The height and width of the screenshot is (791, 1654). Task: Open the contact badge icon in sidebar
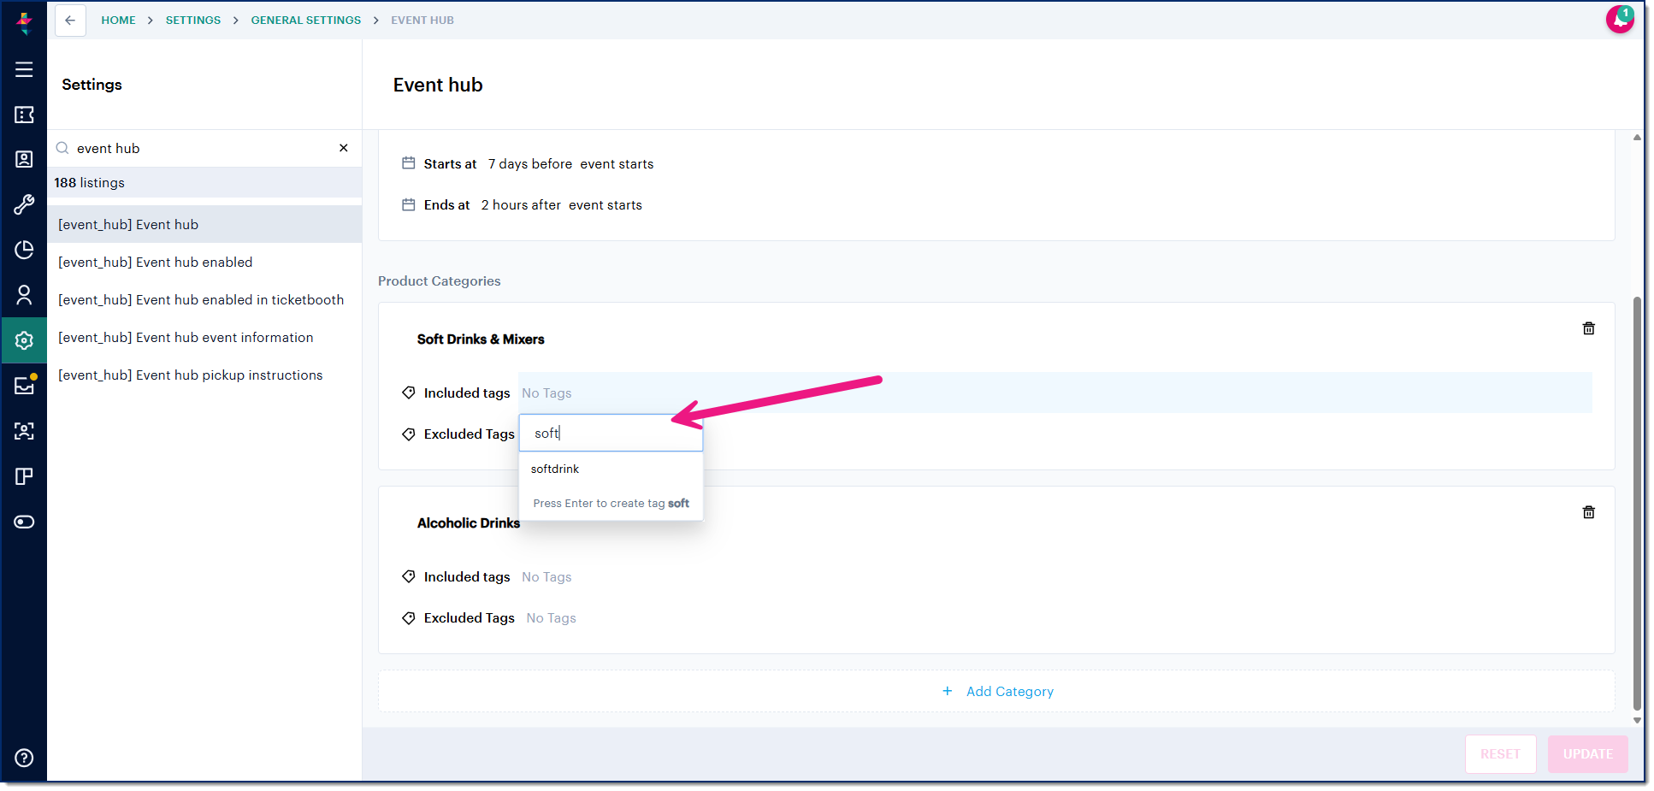[x=24, y=159]
